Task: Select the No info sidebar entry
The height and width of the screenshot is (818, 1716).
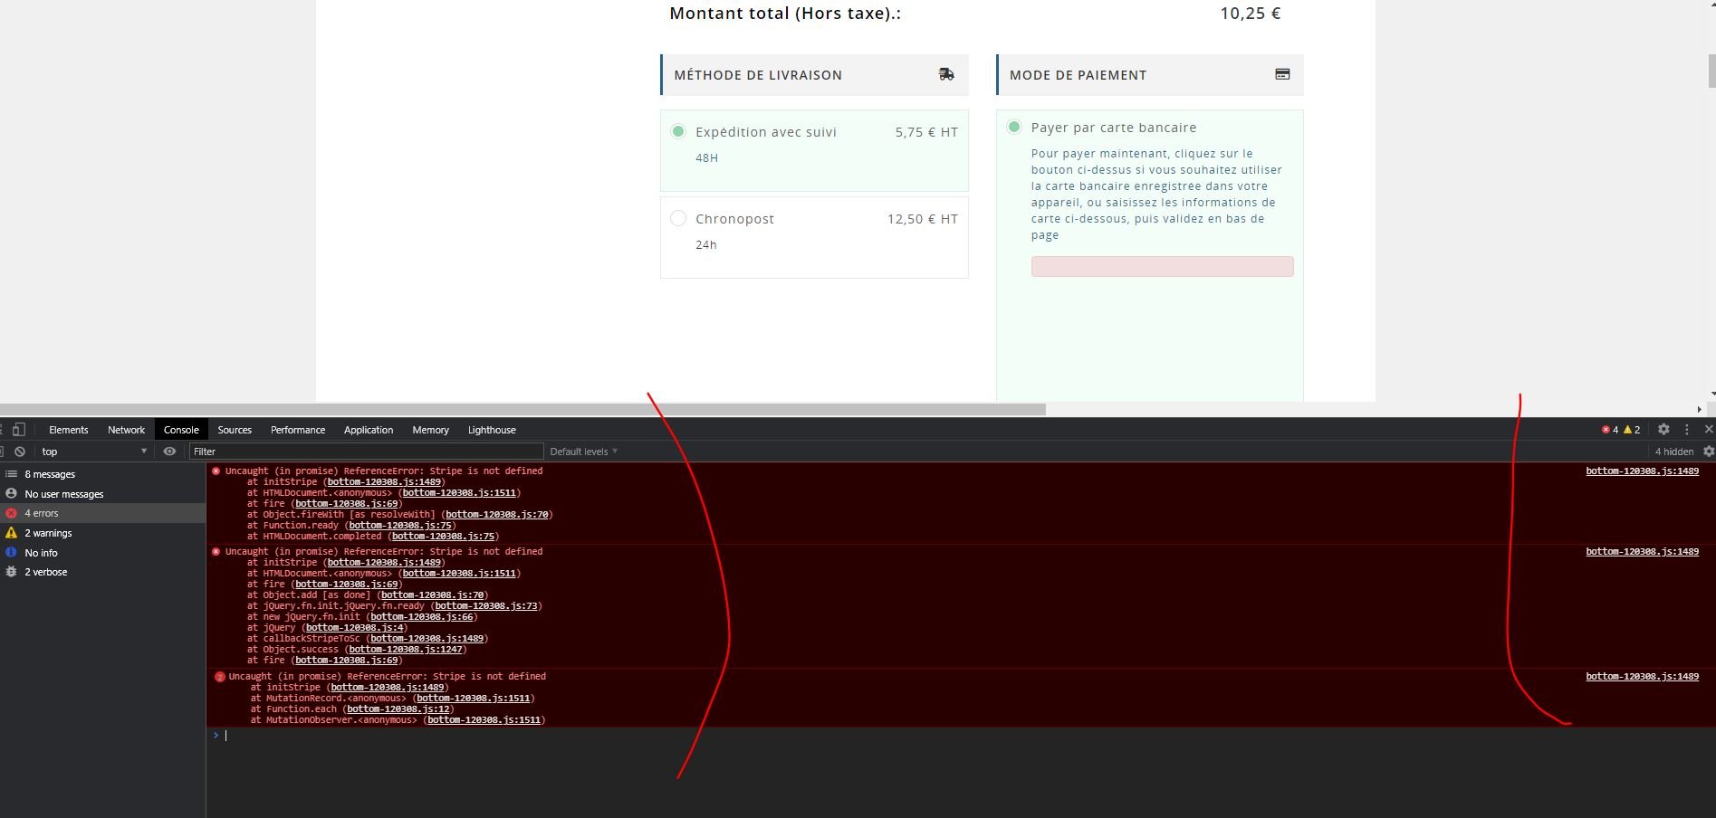Action: [102, 553]
